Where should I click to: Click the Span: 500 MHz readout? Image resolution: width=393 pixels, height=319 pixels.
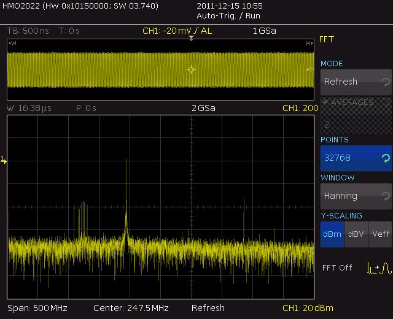click(37, 308)
